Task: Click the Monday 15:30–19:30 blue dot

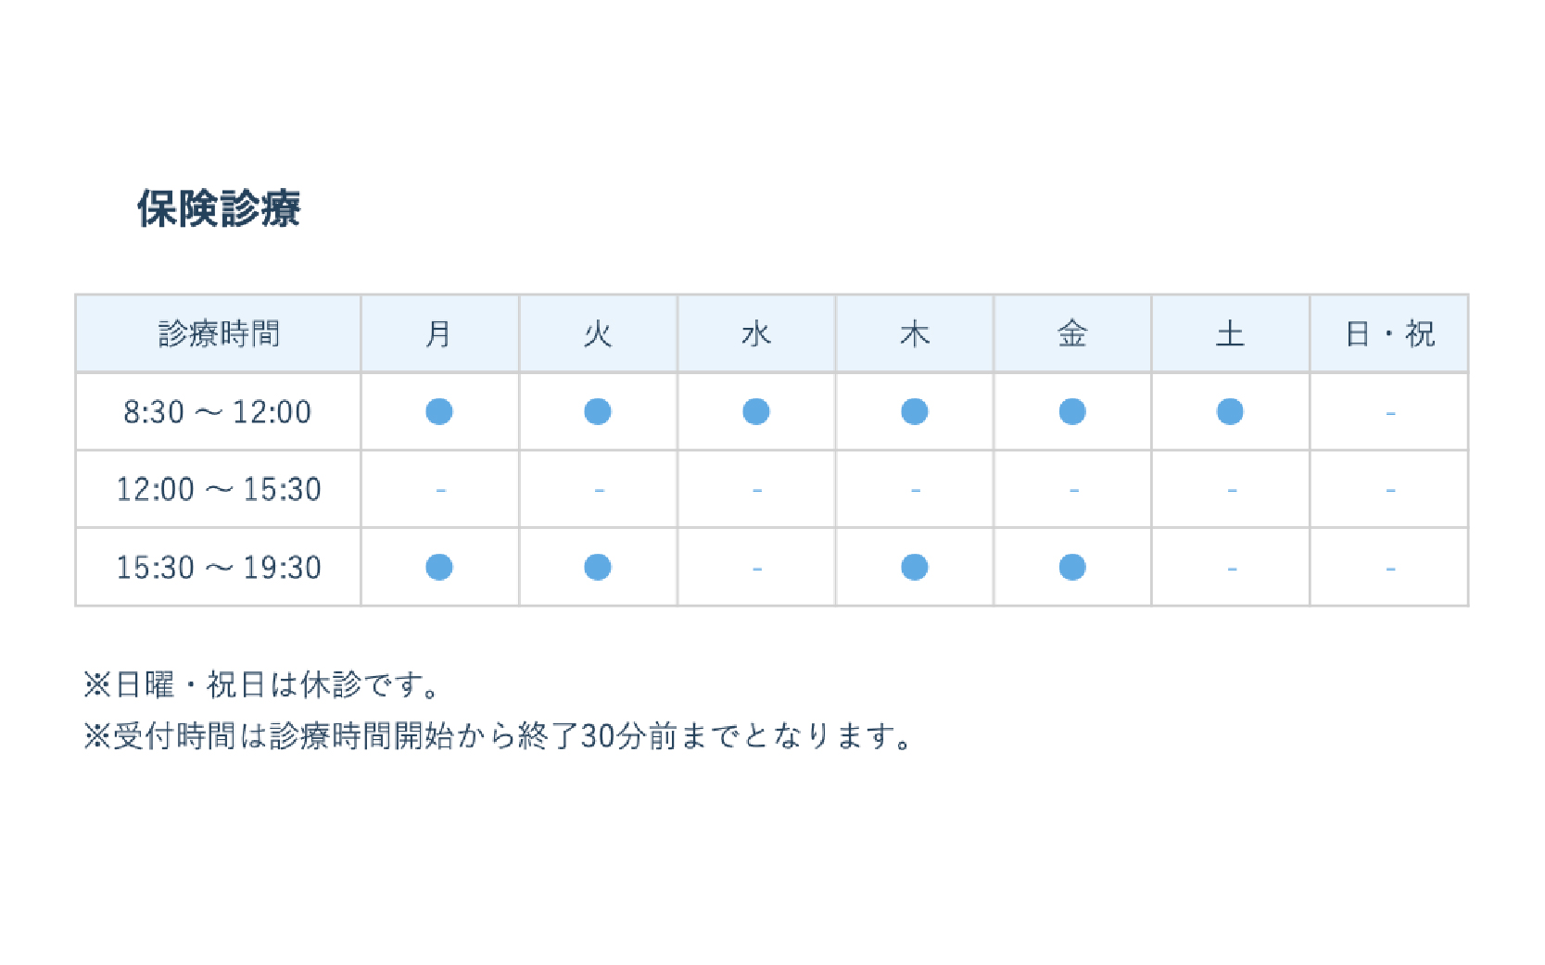Action: pos(439,567)
